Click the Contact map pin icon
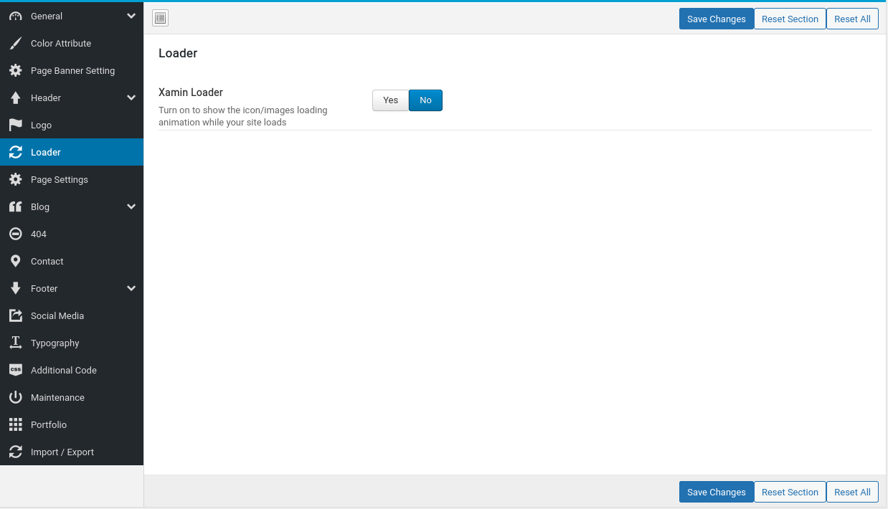The image size is (888, 509). 15,261
